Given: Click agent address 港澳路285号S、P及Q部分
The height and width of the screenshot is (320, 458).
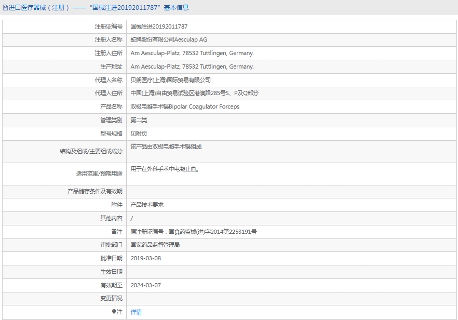Looking at the screenshot, I should (226, 93).
